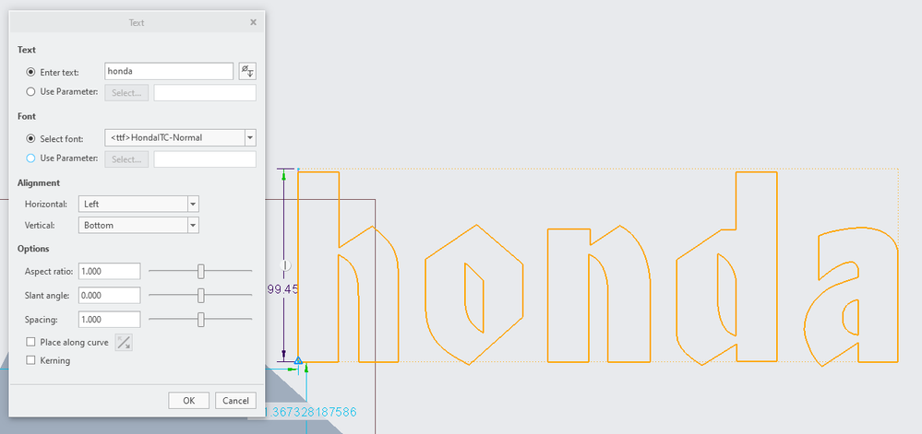Click the round handle on the height dimension
Viewport: 922px width, 434px height.
(x=286, y=265)
